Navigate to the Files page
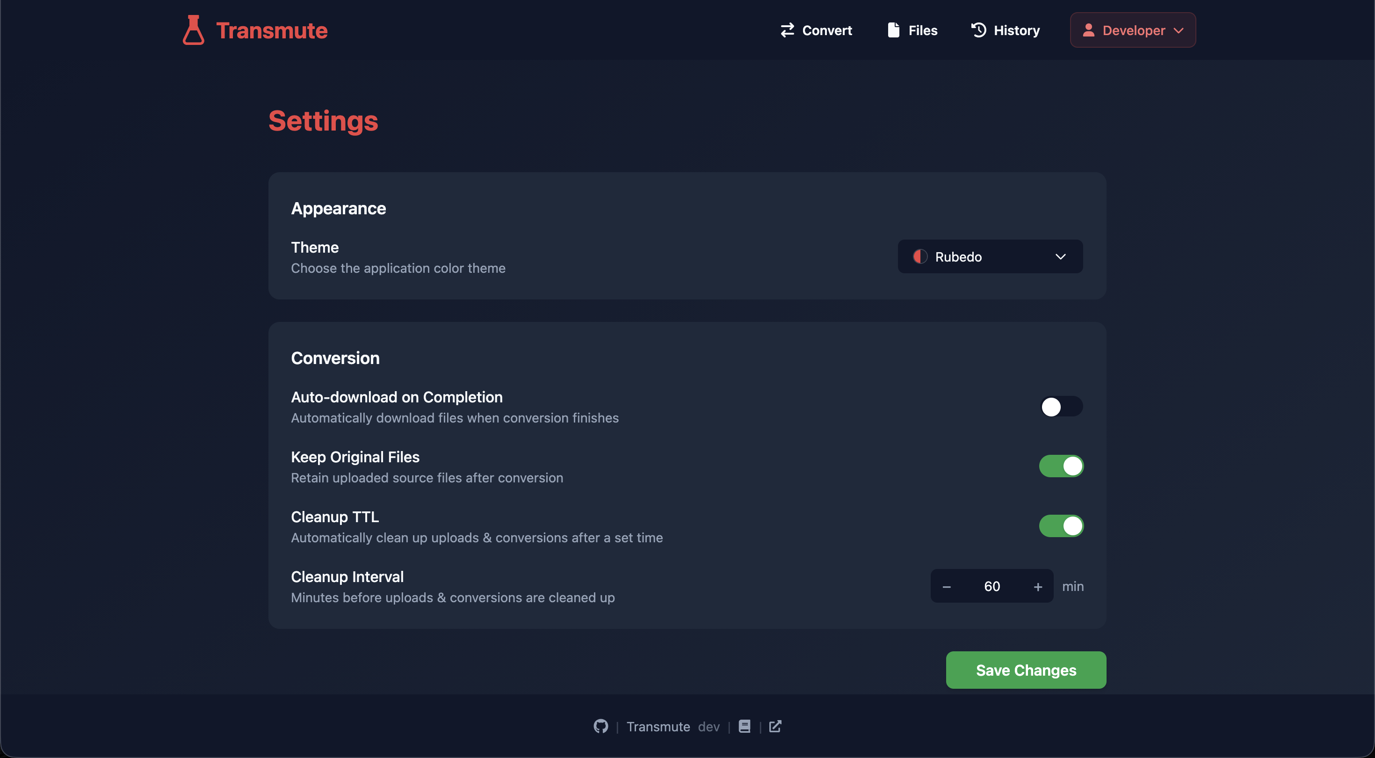The height and width of the screenshot is (758, 1375). [922, 30]
